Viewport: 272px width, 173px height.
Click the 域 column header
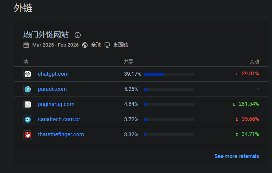tap(25, 62)
